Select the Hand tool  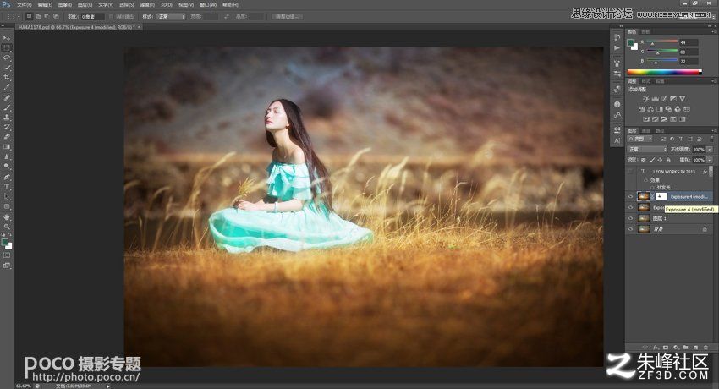[7, 216]
